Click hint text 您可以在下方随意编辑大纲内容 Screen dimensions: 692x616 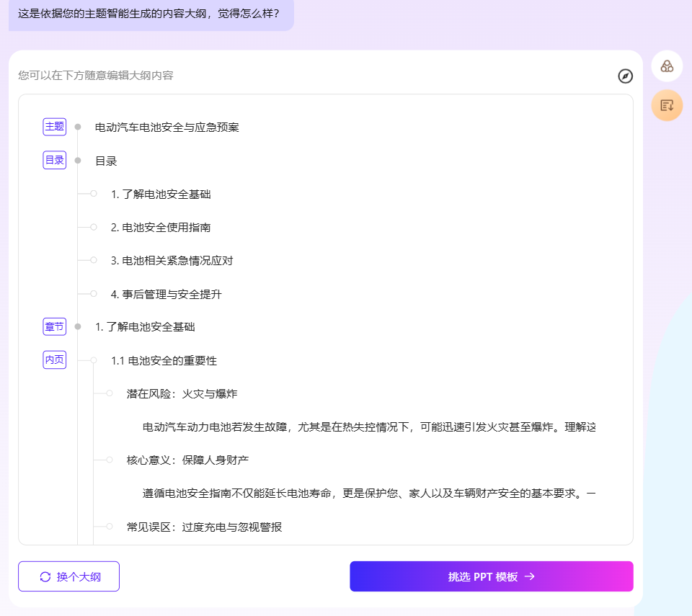pyautogui.click(x=96, y=76)
